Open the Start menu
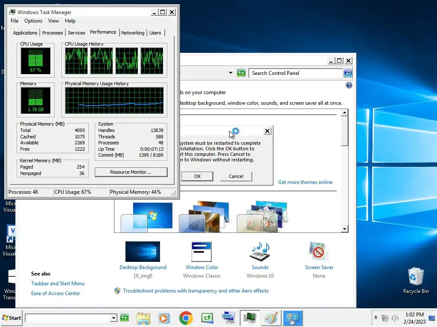The width and height of the screenshot is (437, 327). click(12, 318)
